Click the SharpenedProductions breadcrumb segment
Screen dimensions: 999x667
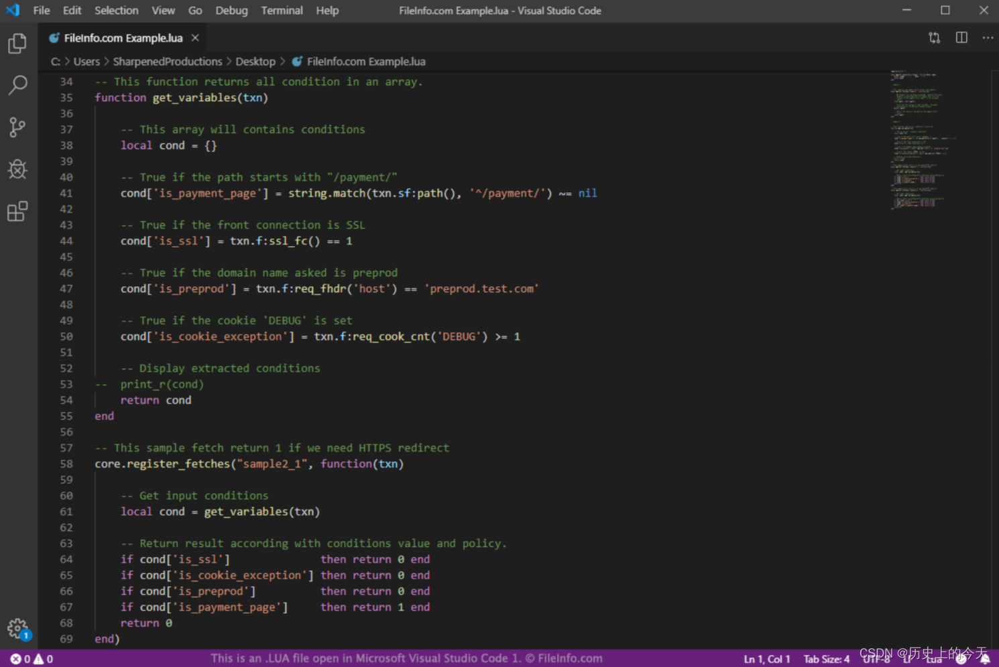(168, 62)
